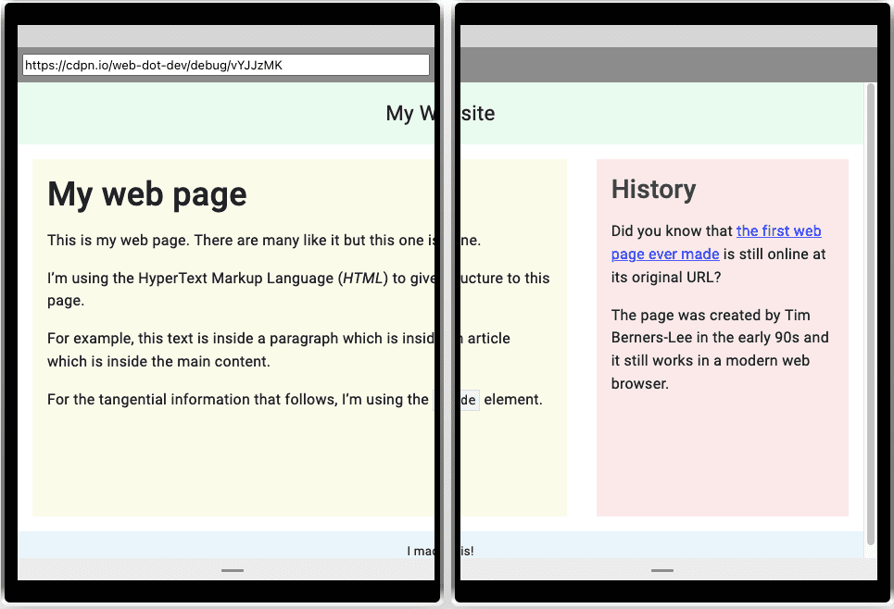Click the gray toolbar area on right phone
The width and height of the screenshot is (894, 609).
(x=663, y=65)
